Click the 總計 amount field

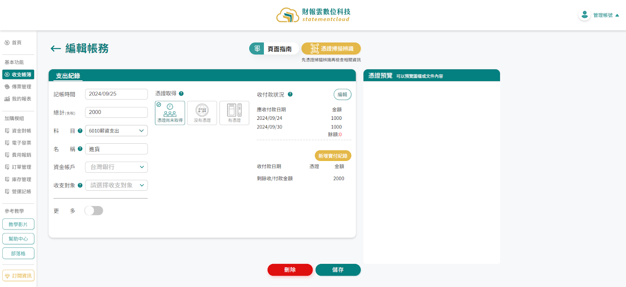coord(116,112)
